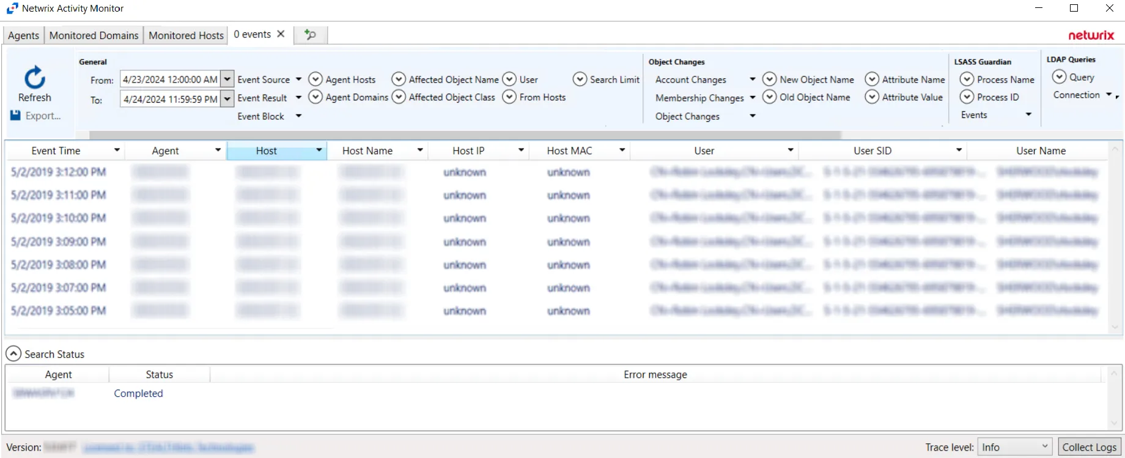Select the 0 events tab
The image size is (1125, 458).
252,34
